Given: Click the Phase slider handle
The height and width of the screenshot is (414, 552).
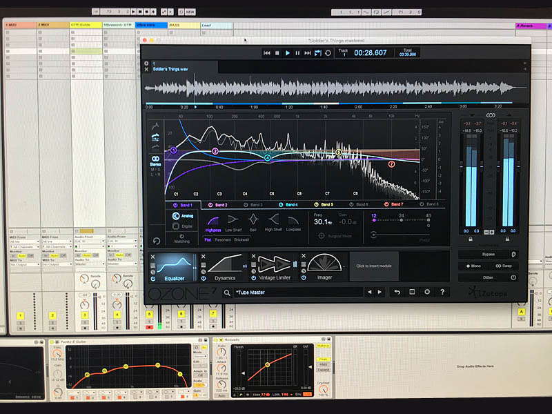Looking at the screenshot, I should pos(373,234).
